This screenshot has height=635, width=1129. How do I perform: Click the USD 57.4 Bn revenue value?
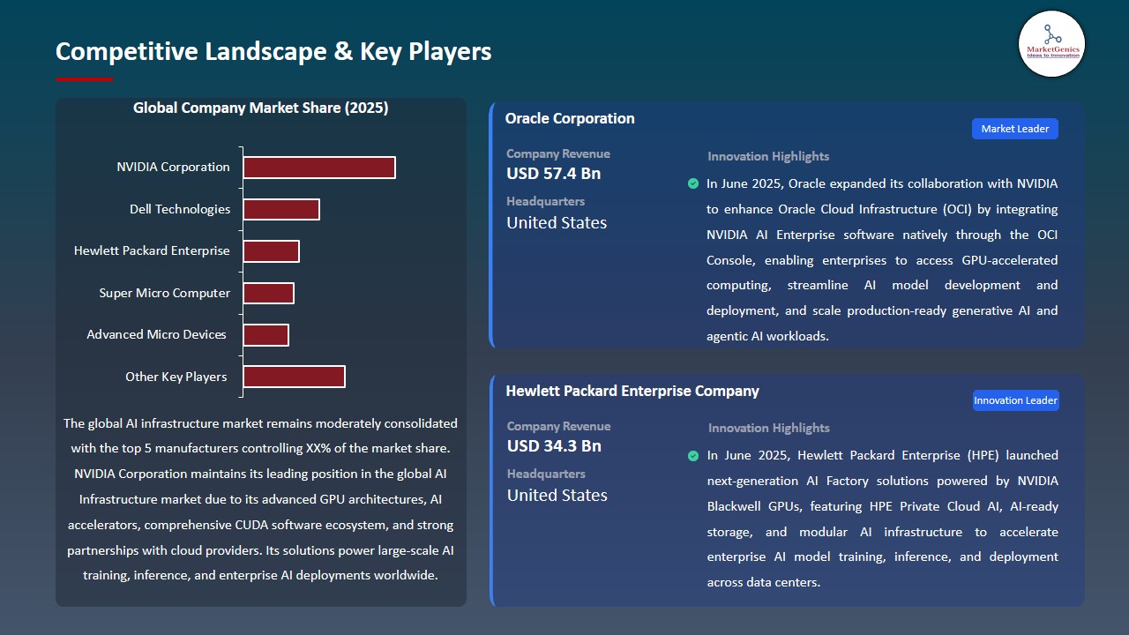pyautogui.click(x=554, y=174)
